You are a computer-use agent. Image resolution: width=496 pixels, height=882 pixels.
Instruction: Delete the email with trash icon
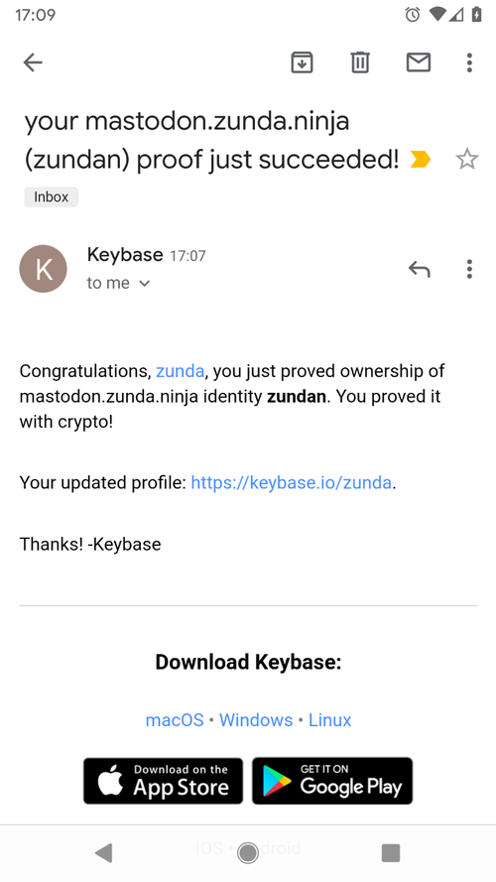click(360, 63)
